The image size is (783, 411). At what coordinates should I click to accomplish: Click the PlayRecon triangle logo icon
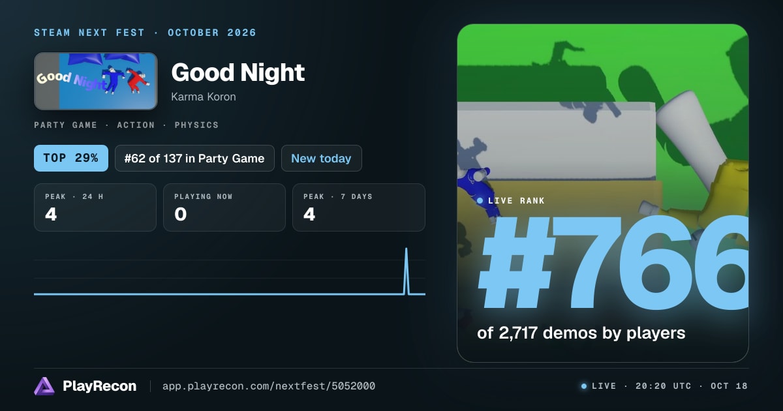pos(44,386)
